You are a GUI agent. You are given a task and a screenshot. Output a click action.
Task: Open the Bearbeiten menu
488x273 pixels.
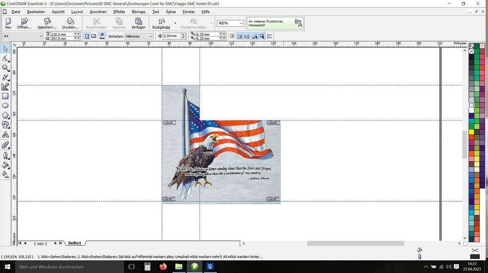point(36,12)
